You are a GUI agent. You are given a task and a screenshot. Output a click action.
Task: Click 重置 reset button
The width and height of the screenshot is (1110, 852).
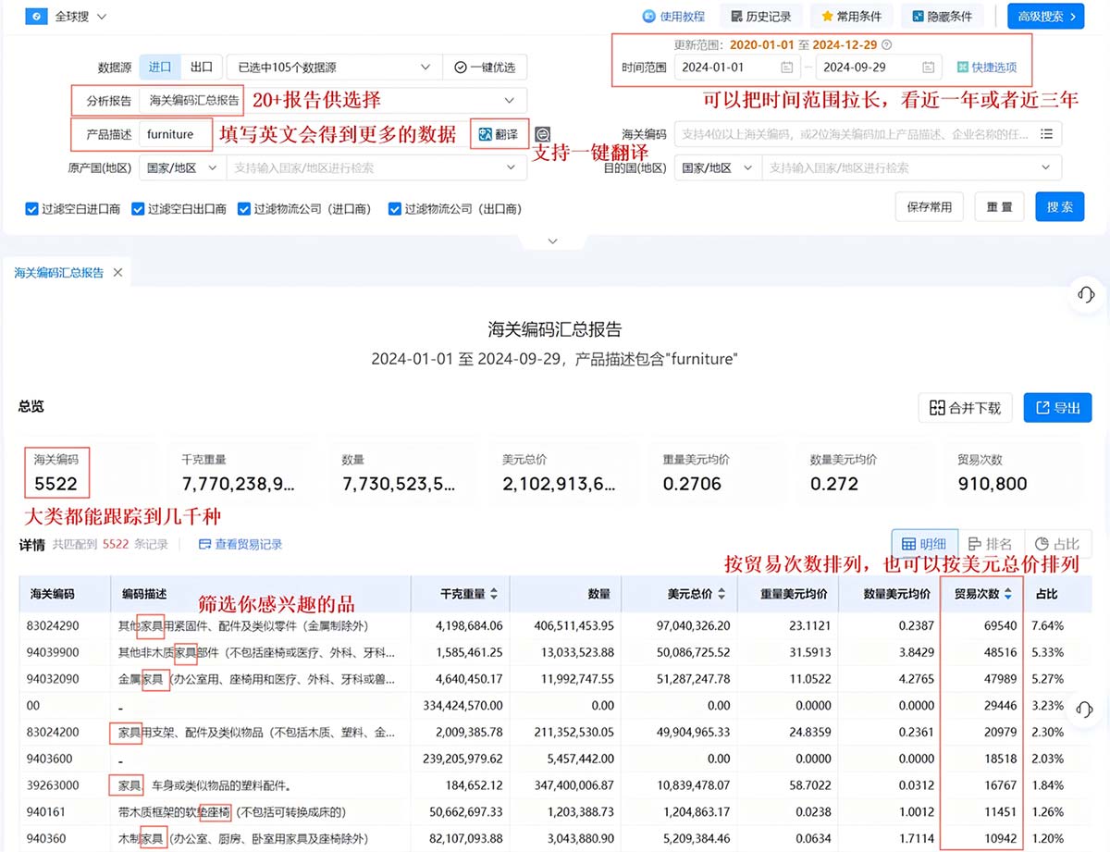click(999, 207)
